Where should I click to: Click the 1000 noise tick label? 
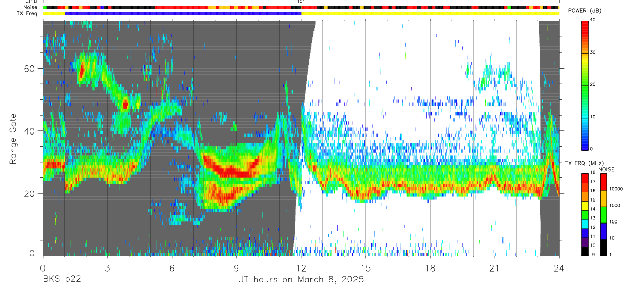coord(615,205)
